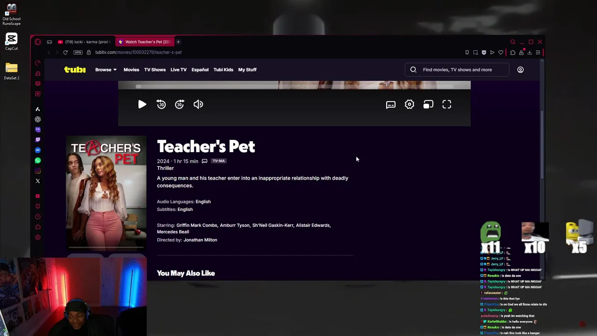Click the video progress bar
597x336 pixels.
coord(294,86)
